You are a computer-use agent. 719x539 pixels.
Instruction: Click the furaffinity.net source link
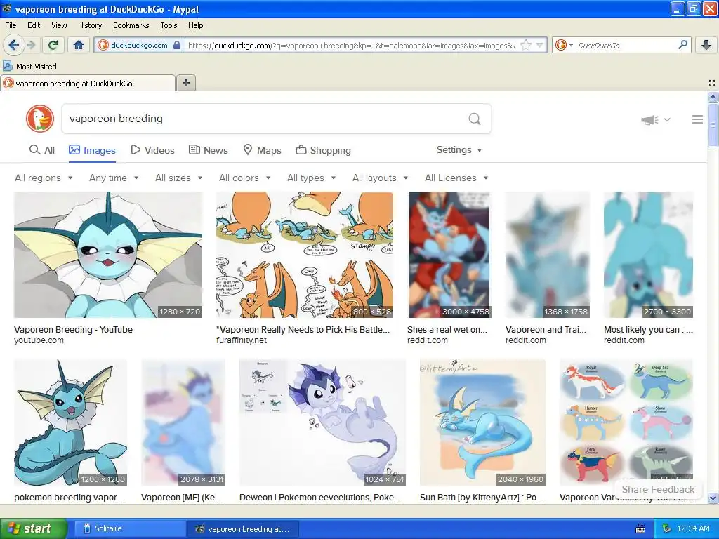tap(242, 340)
